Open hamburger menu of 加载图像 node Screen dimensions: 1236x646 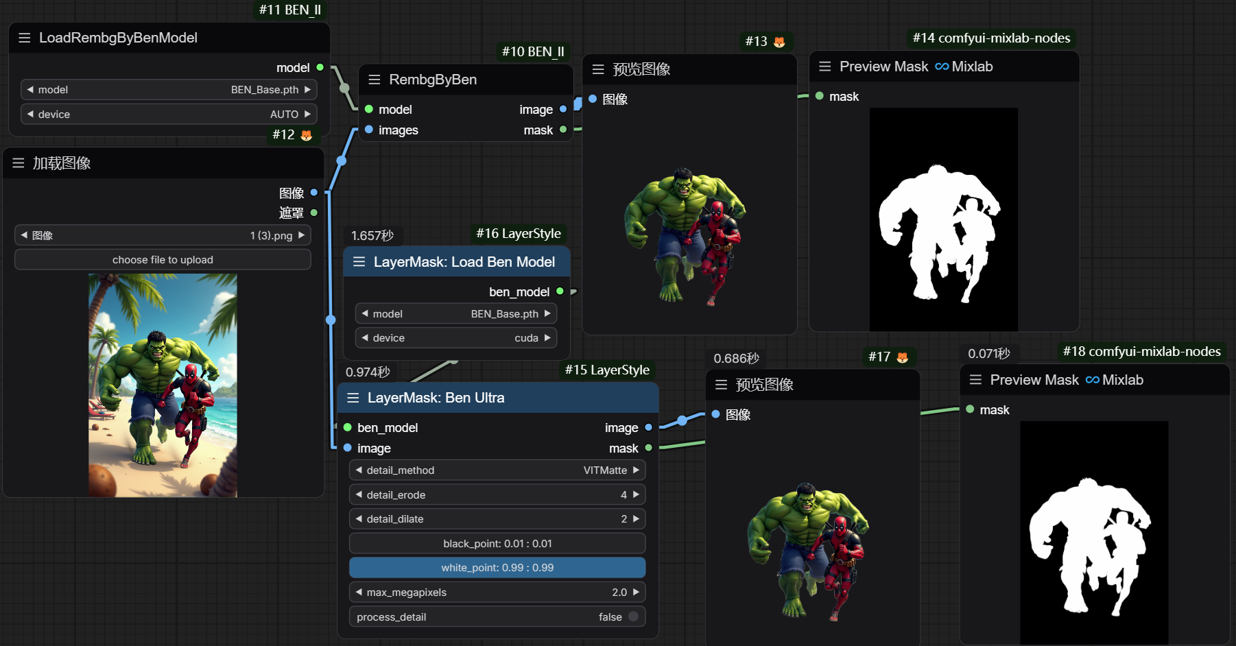click(x=19, y=163)
